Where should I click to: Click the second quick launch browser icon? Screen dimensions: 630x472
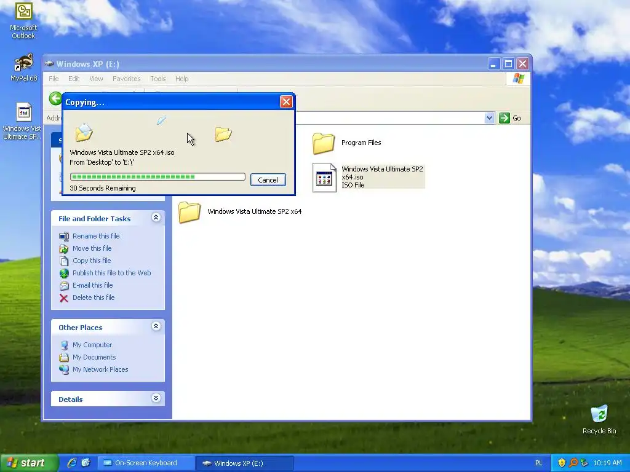click(86, 463)
